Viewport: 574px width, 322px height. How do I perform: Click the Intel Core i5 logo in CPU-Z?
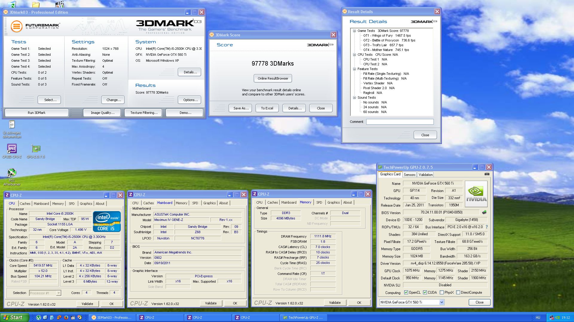107,221
